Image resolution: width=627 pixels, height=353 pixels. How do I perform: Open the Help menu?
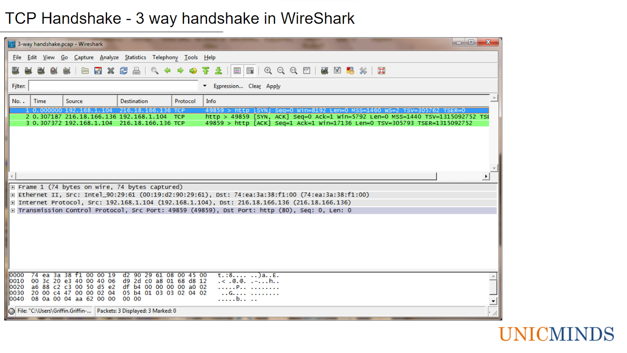[x=210, y=58]
